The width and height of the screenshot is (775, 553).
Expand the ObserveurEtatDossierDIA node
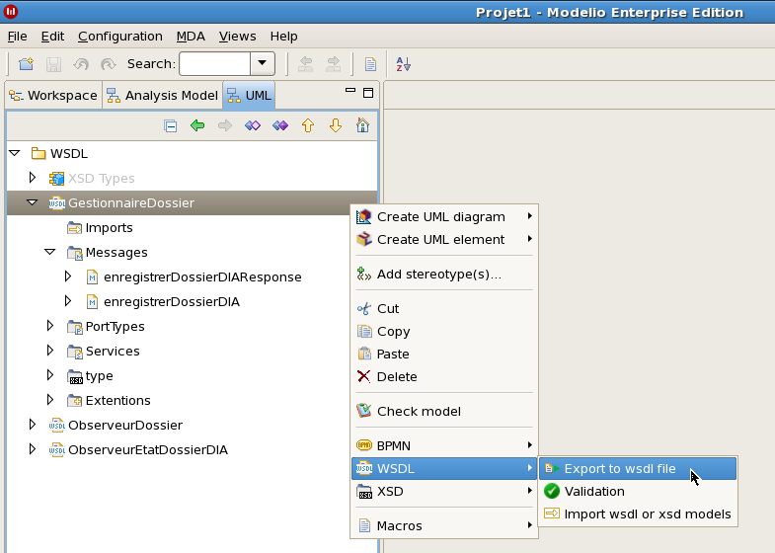pos(33,449)
